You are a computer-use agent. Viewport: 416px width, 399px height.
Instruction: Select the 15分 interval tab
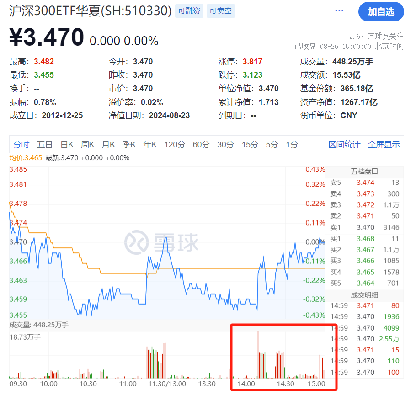point(250,145)
